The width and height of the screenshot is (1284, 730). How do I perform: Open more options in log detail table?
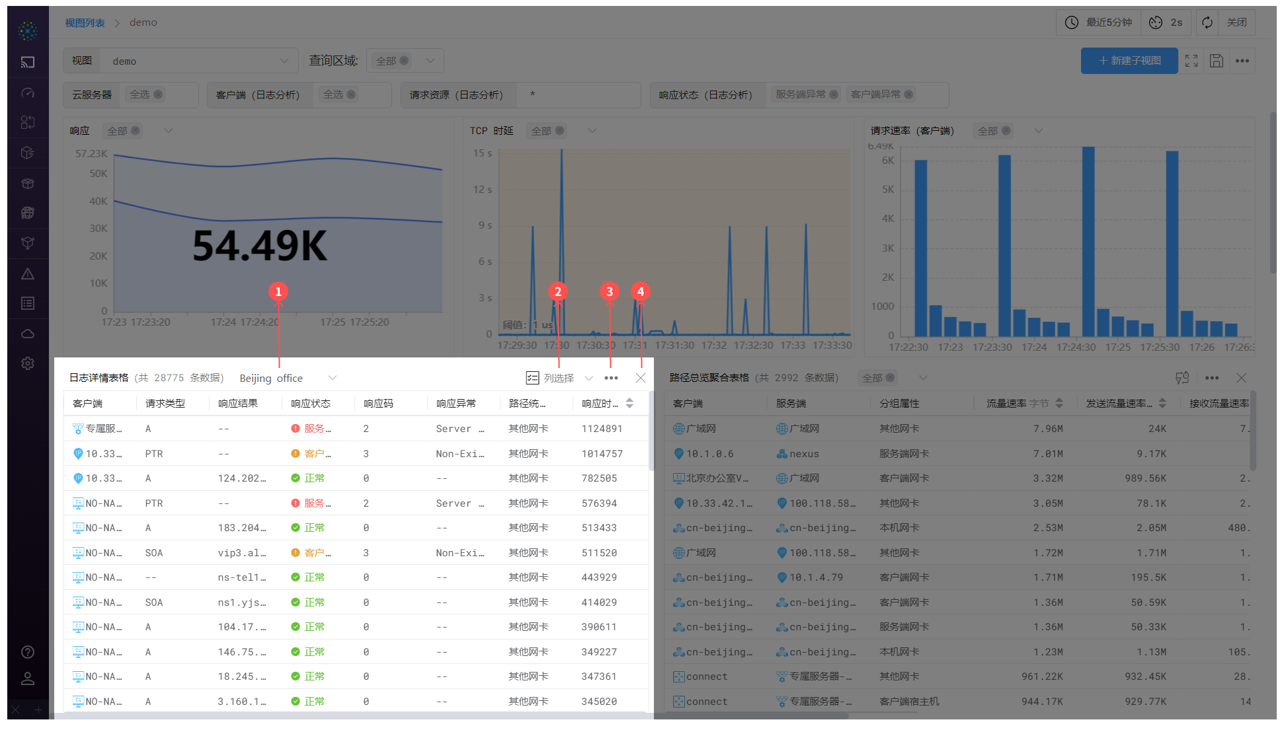[611, 378]
